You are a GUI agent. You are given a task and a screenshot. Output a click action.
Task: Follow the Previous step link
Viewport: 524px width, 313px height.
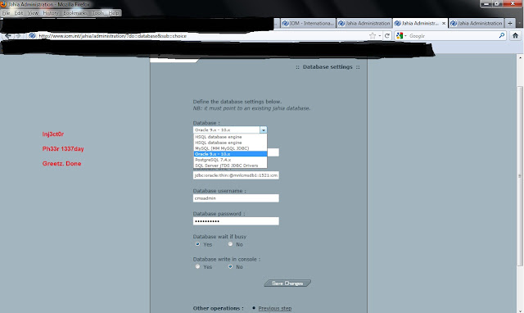tap(275, 308)
